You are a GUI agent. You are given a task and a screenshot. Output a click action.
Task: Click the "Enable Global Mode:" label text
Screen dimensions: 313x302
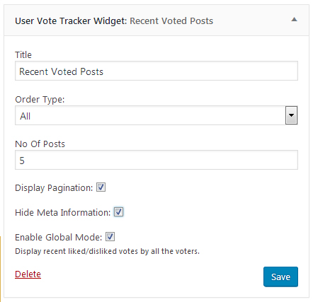pos(58,237)
